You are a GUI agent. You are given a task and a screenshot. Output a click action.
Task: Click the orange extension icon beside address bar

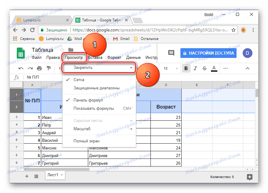coord(243,30)
